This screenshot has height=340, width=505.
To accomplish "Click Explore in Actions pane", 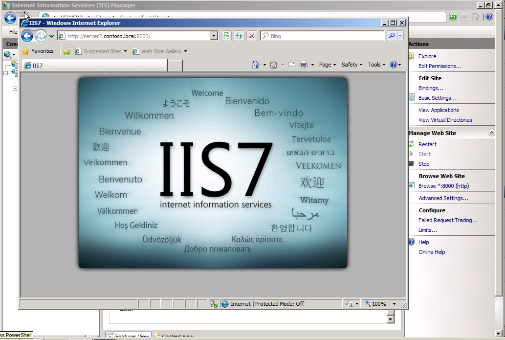I will pos(427,56).
